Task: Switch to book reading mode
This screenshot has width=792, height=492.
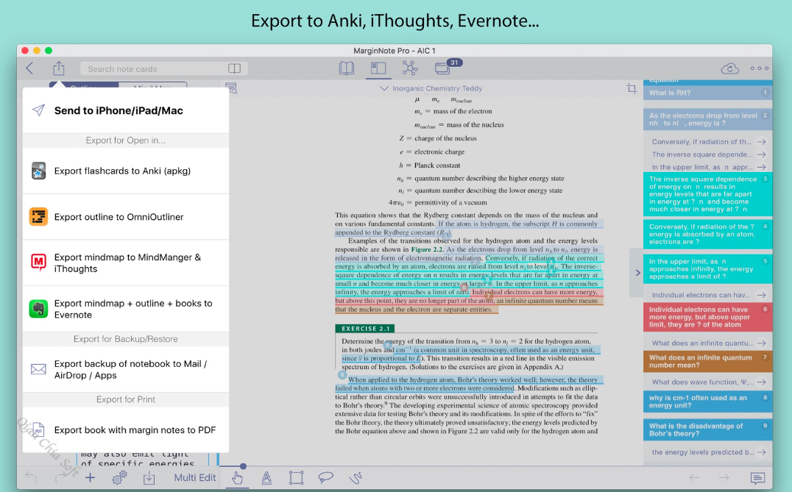Action: (347, 68)
